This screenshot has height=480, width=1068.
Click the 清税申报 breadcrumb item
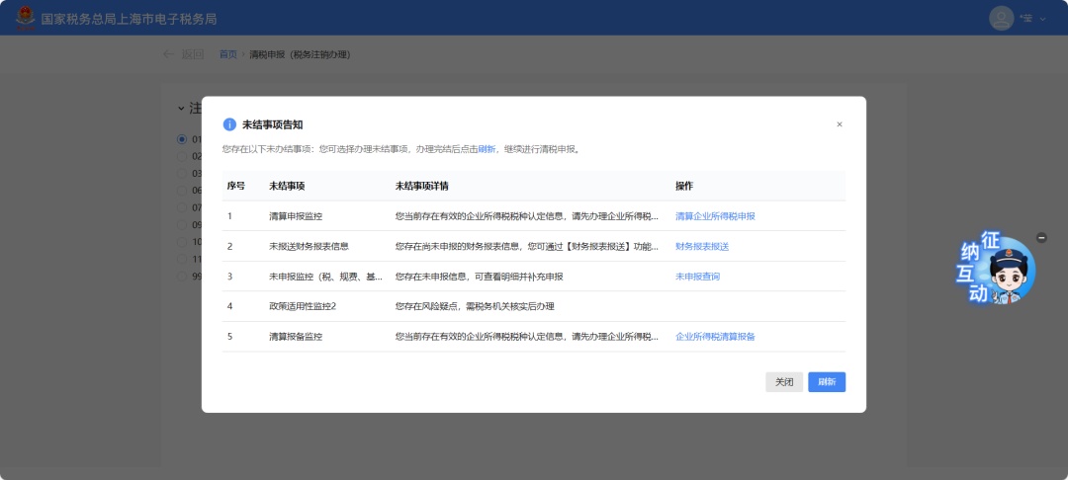tap(300, 54)
